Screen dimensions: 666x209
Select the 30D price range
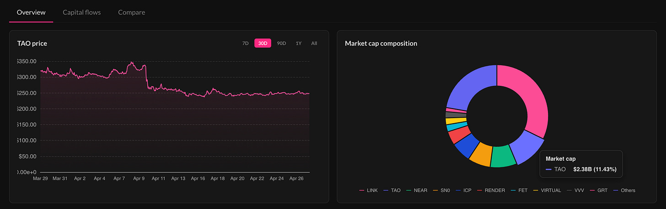(x=263, y=43)
